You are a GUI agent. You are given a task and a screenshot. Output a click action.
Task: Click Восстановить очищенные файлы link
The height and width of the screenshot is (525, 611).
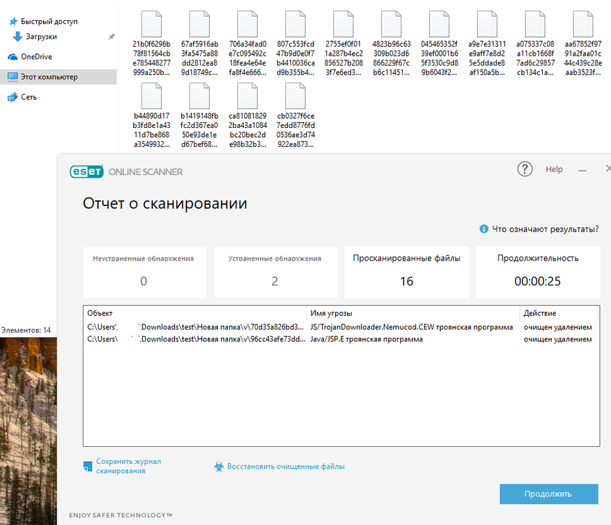point(286,466)
